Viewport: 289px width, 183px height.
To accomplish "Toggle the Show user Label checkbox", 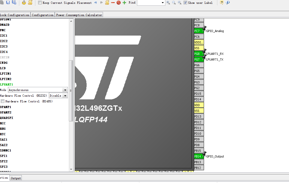I will [x=185, y=2].
